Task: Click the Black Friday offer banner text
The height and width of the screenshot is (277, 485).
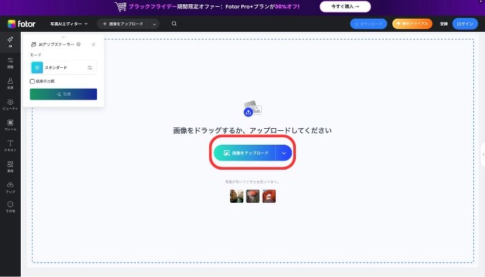Action: pos(214,6)
